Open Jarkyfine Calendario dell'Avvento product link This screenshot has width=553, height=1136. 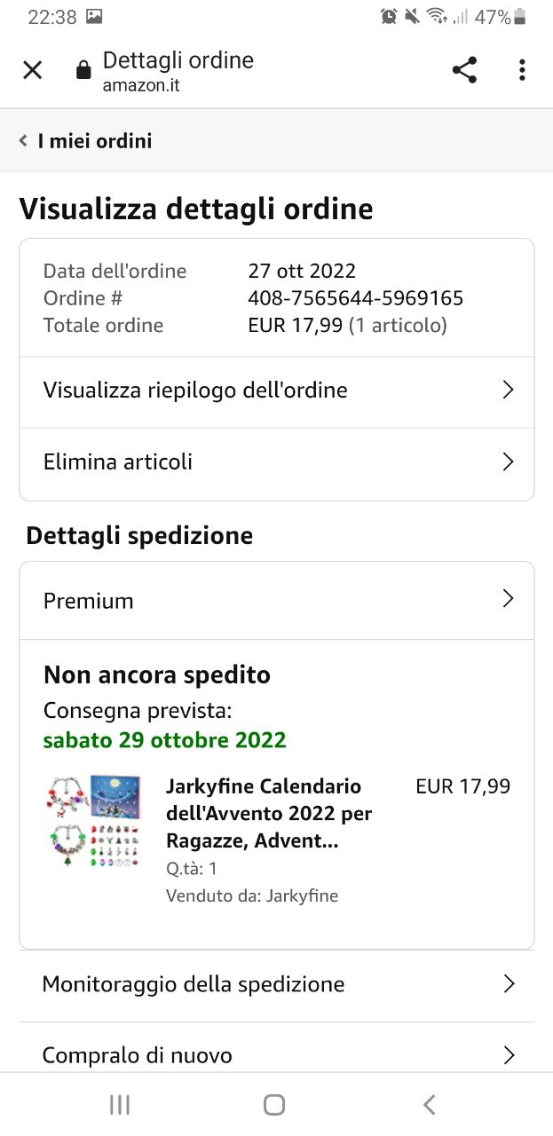coord(269,814)
